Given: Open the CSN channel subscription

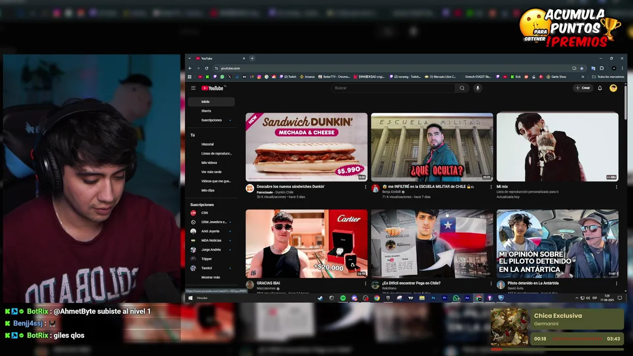Looking at the screenshot, I should tap(211, 213).
